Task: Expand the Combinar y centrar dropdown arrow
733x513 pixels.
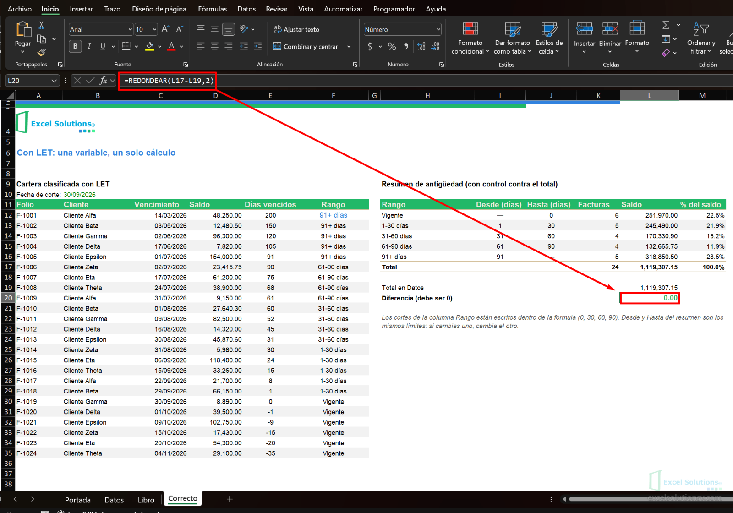Action: 349,47
